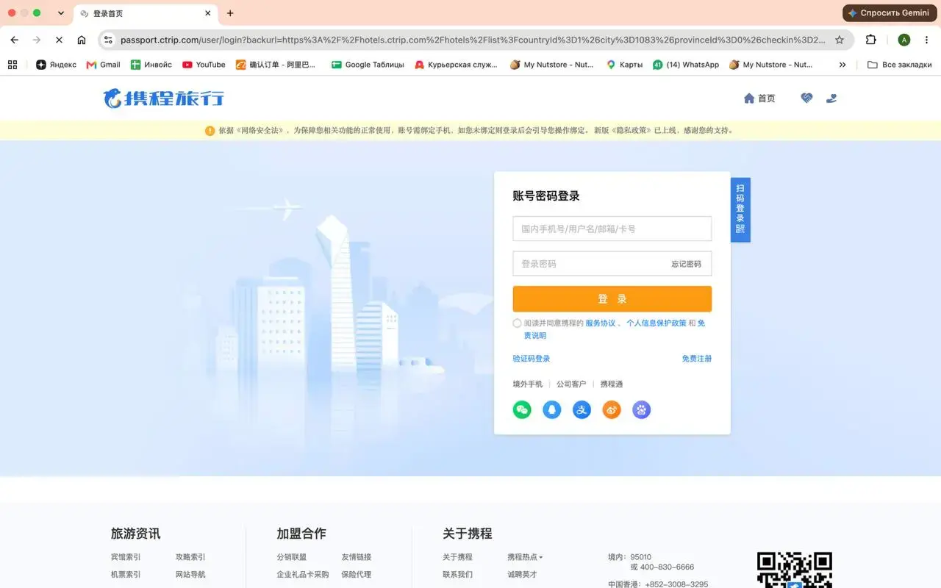Open the 确认订单 Alibaba bookmark
Viewport: 941px width, 588px height.
(x=275, y=65)
